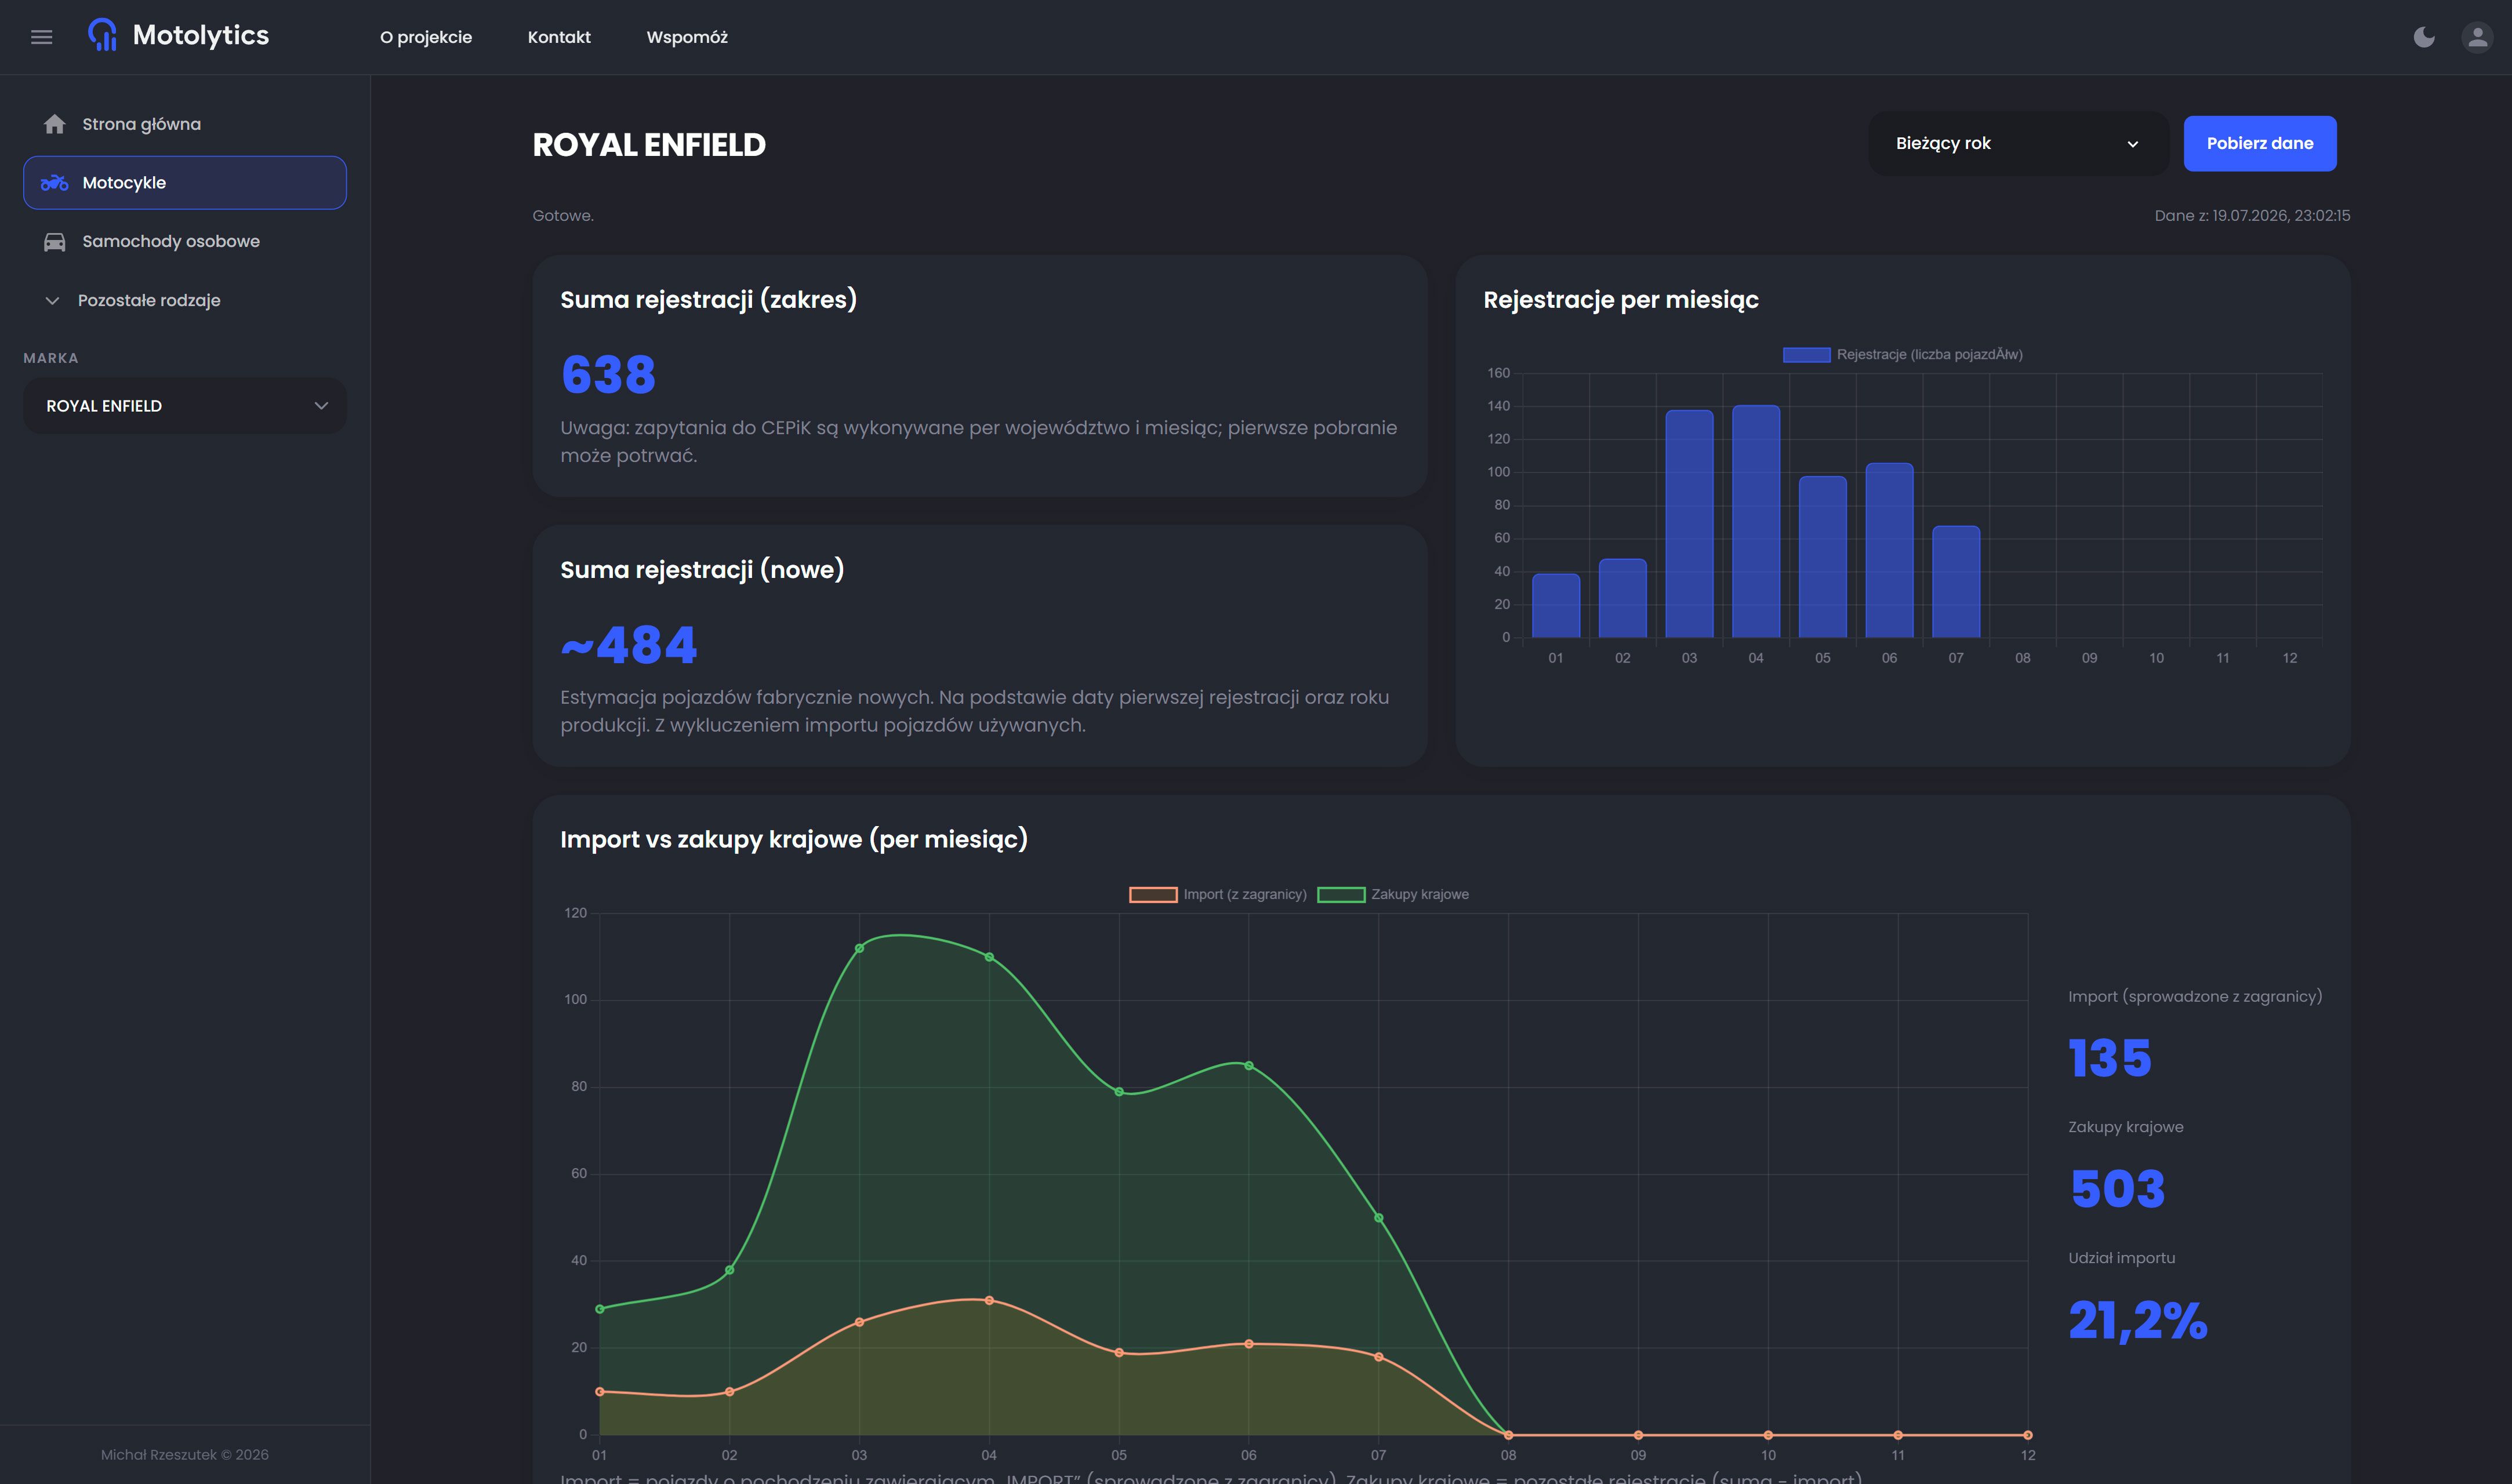This screenshot has width=2512, height=1484.
Task: Click the green Zakupy krajowe point at month 04
Action: 989,957
